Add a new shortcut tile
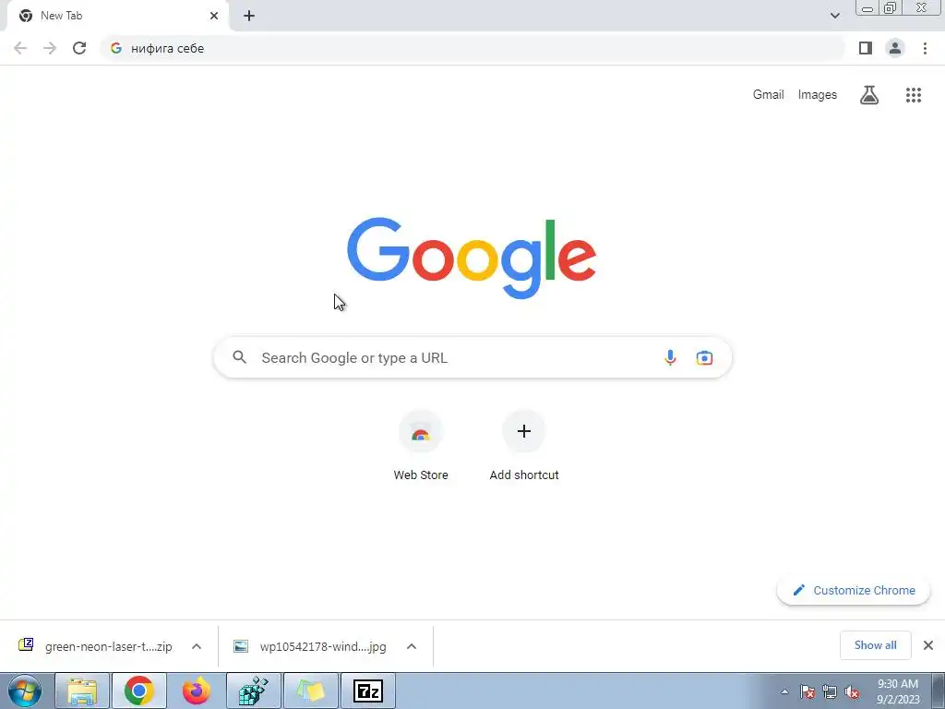The height and width of the screenshot is (709, 945). (x=524, y=446)
